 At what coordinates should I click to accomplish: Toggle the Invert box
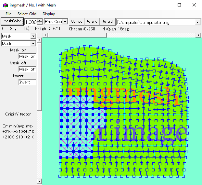pos(27,82)
